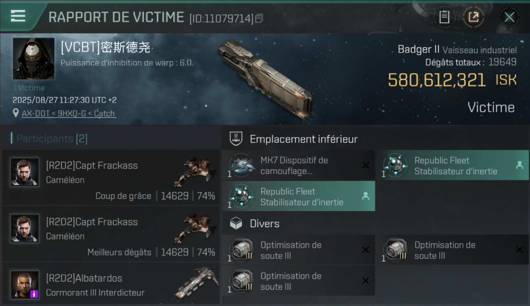530x306 pixels.
Task: Select first Capt Frackass participant entry
Action: pos(111,177)
